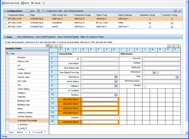This screenshot has height=139, width=189.
Task: Click the red Cancel icon
Action: point(32,3)
